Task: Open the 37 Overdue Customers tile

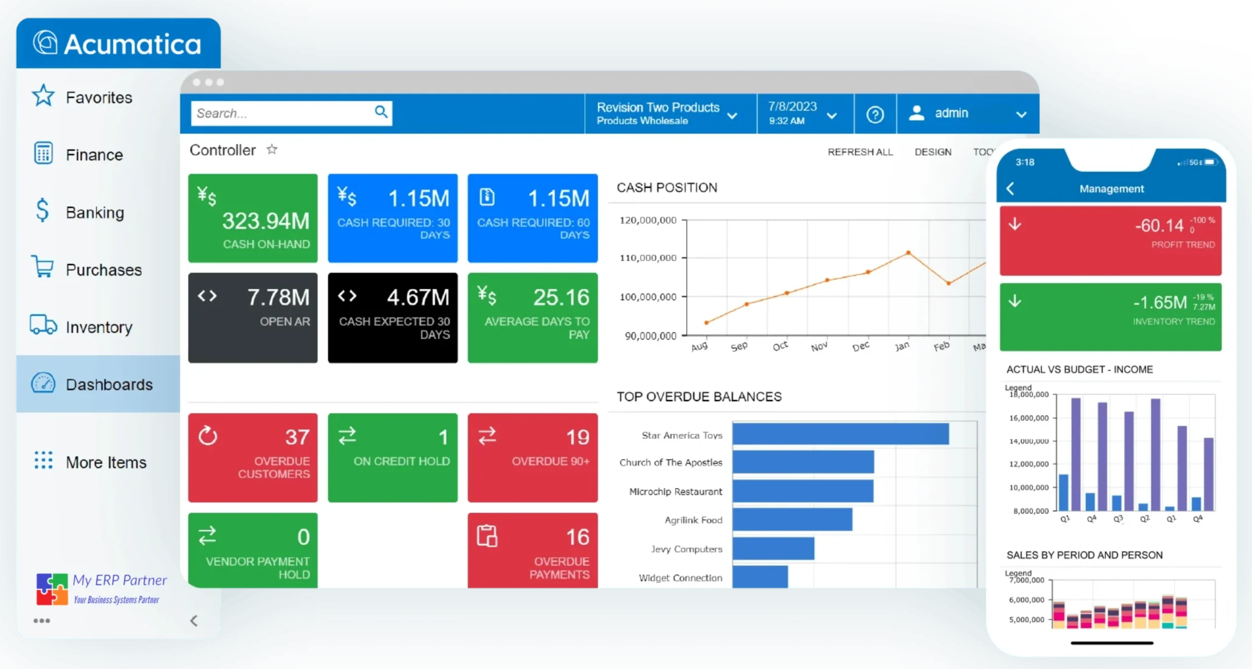Action: [253, 457]
